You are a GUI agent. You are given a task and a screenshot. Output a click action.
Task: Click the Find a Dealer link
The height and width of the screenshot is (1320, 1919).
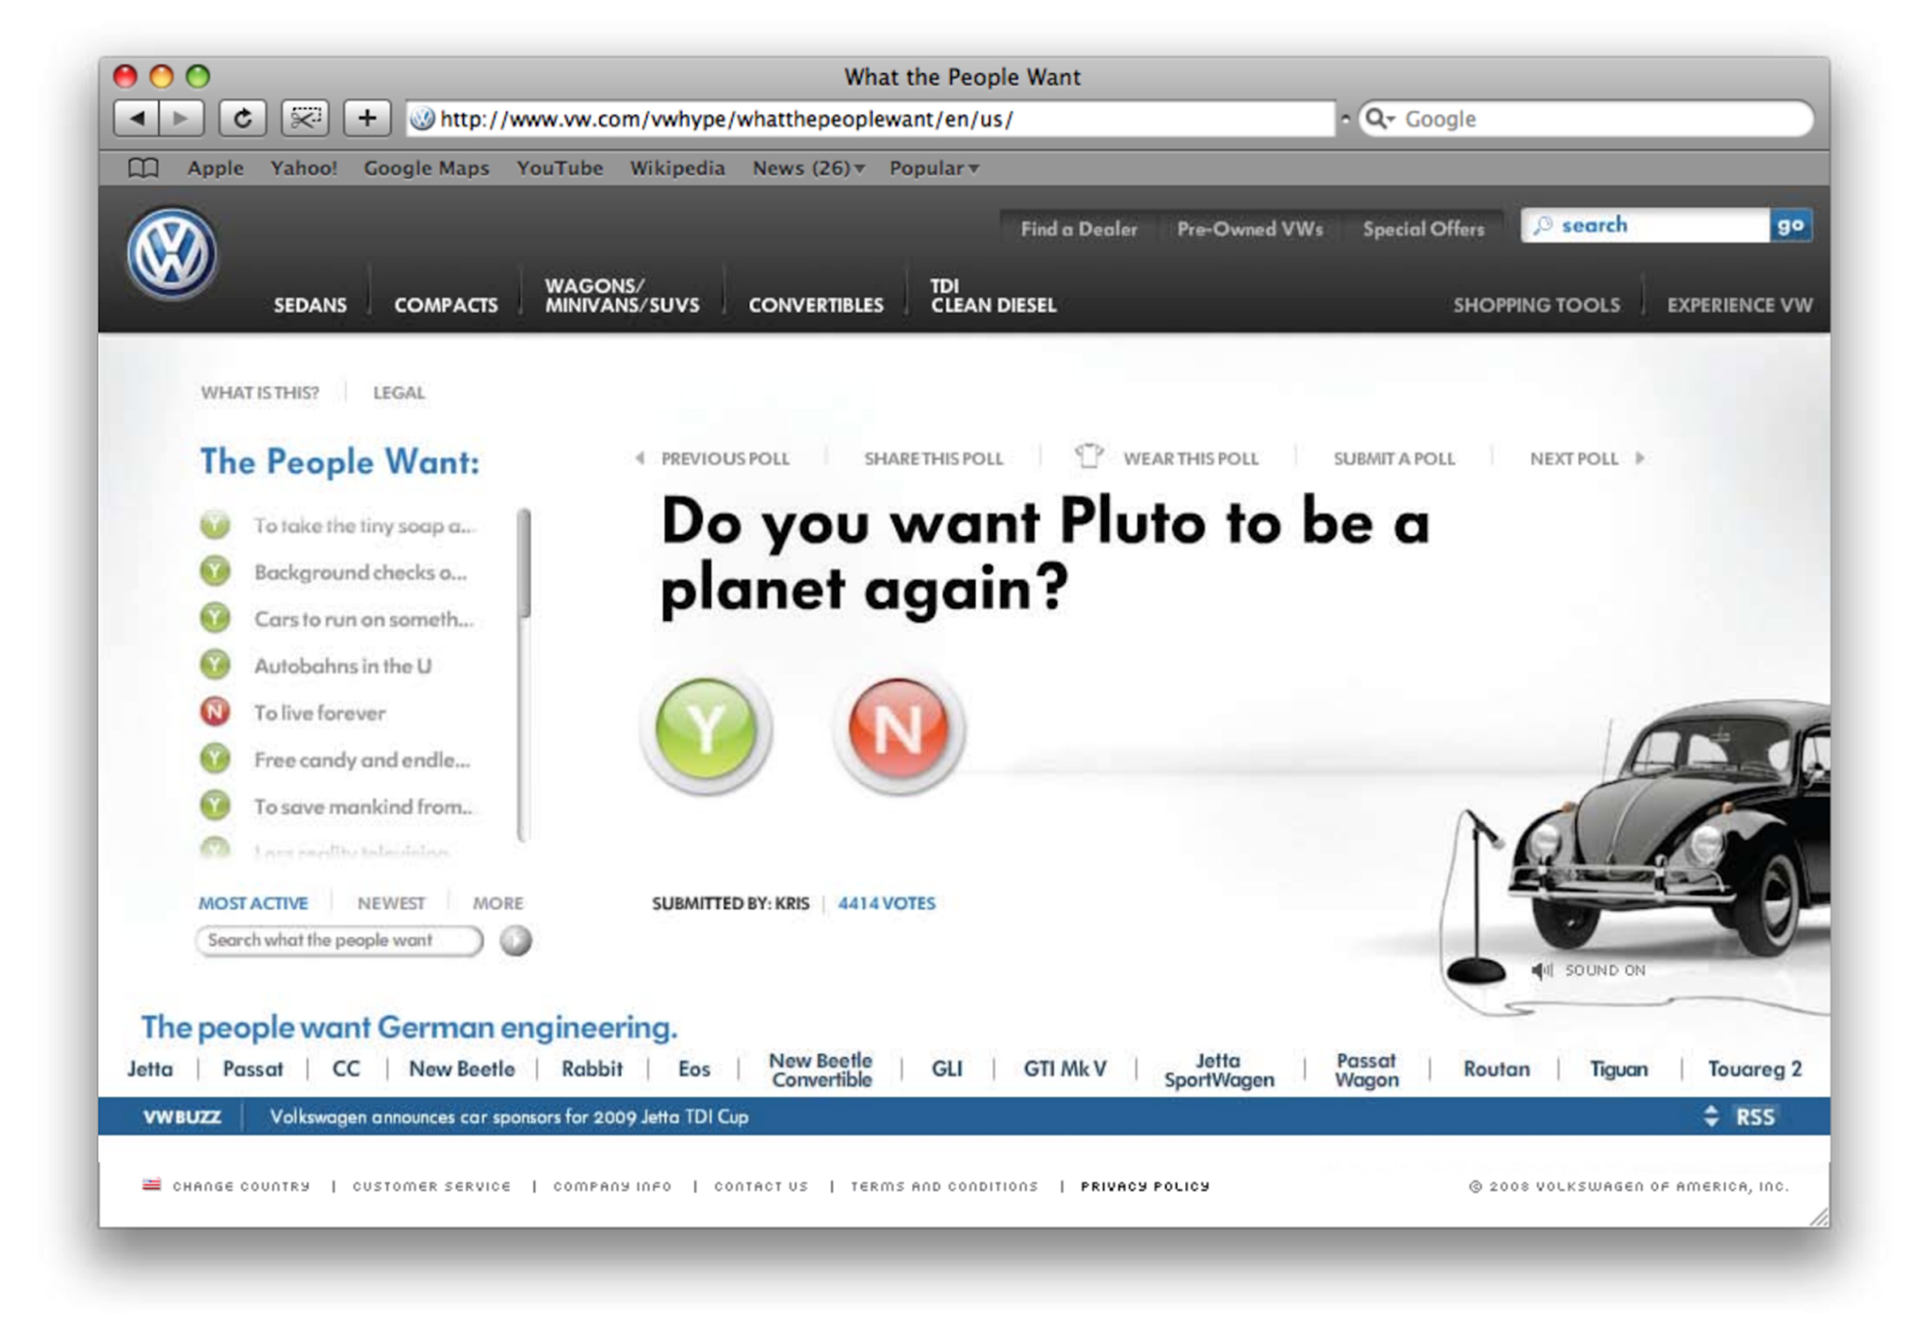coord(1077,229)
